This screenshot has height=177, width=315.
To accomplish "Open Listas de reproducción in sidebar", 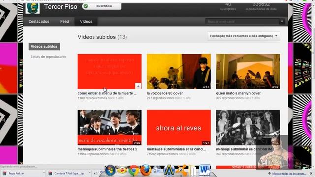I will pos(48,57).
